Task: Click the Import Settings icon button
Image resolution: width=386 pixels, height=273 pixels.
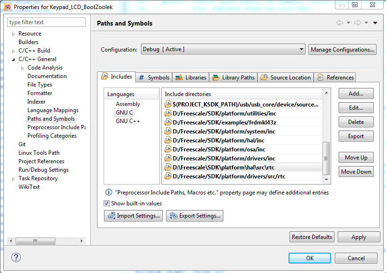Action: (133, 216)
